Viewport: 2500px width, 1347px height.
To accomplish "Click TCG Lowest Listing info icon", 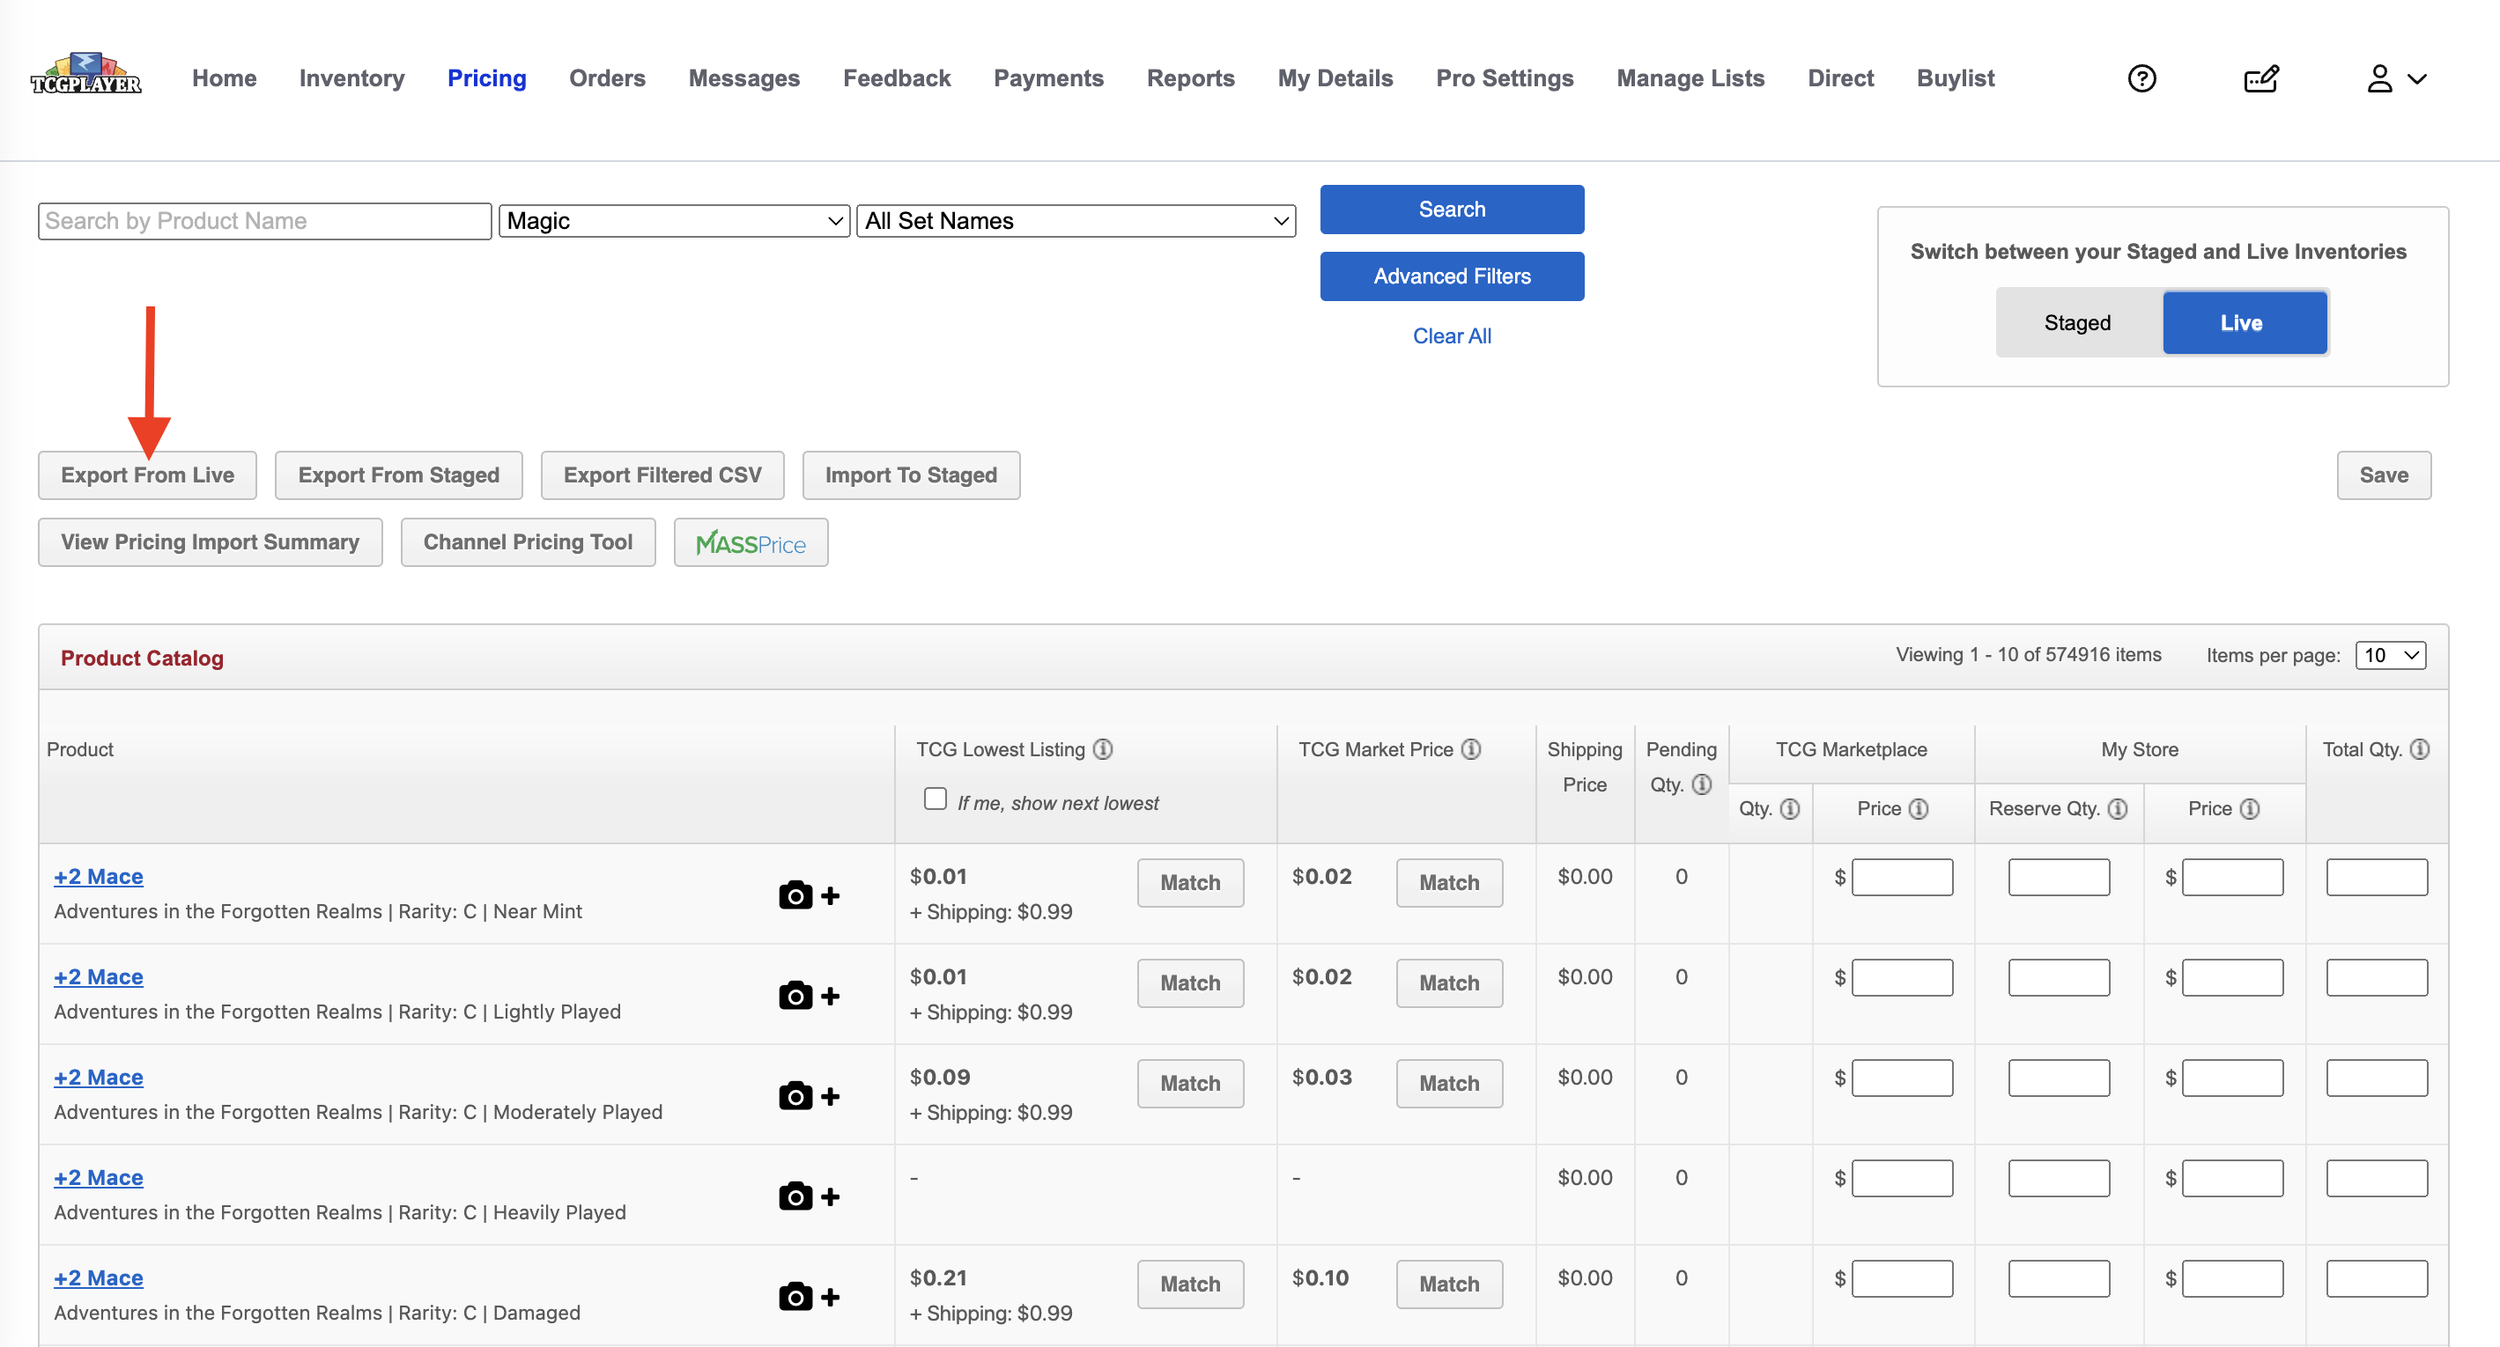I will click(1103, 748).
